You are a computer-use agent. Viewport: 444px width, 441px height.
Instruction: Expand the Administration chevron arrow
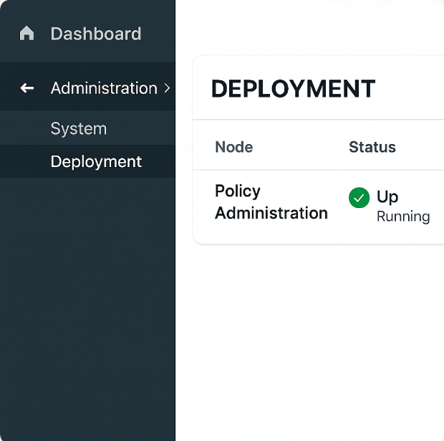(167, 88)
